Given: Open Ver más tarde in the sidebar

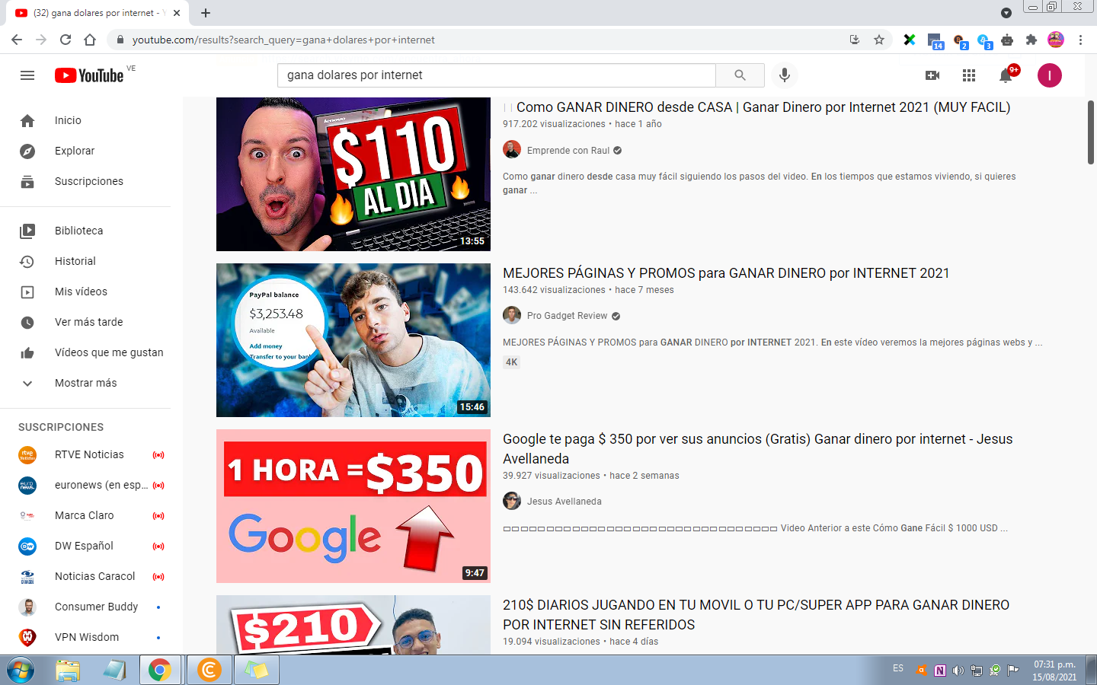Looking at the screenshot, I should tap(85, 322).
